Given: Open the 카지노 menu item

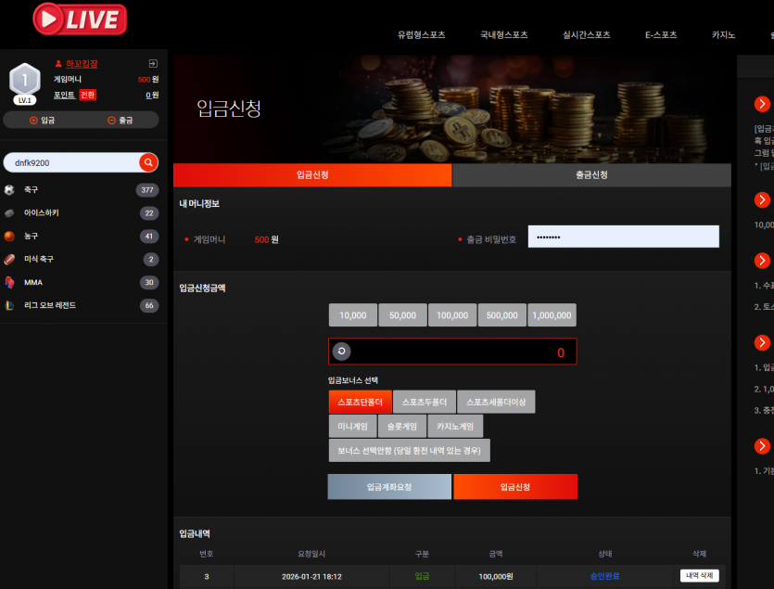Looking at the screenshot, I should pyautogui.click(x=723, y=35).
